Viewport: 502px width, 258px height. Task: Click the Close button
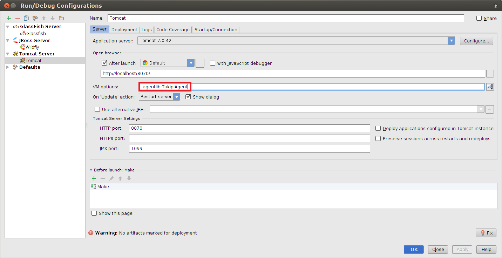click(438, 250)
